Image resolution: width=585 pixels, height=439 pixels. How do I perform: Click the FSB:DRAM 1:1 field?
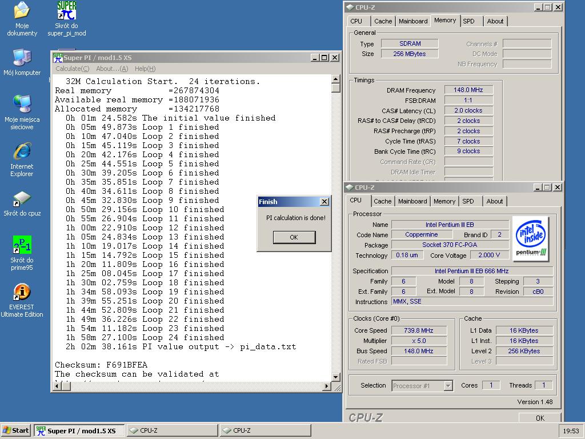468,101
